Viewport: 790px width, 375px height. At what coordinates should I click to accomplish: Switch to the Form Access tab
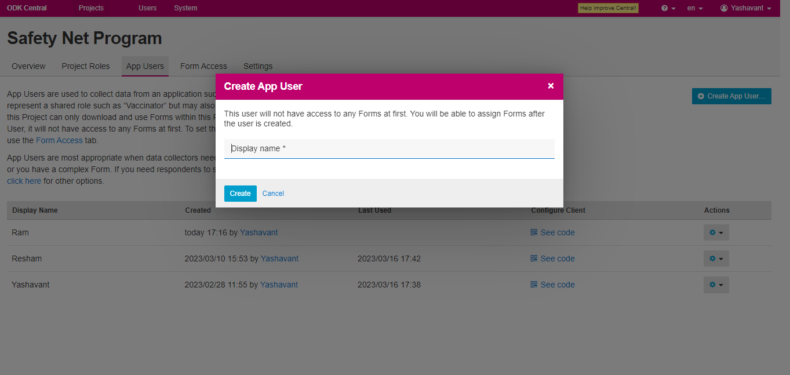pyautogui.click(x=203, y=66)
